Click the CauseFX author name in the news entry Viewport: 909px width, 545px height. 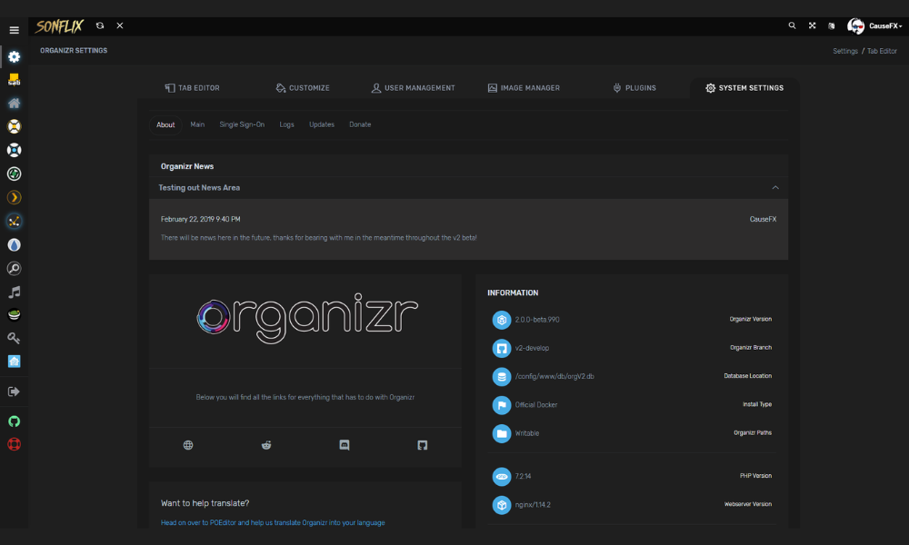[763, 219]
